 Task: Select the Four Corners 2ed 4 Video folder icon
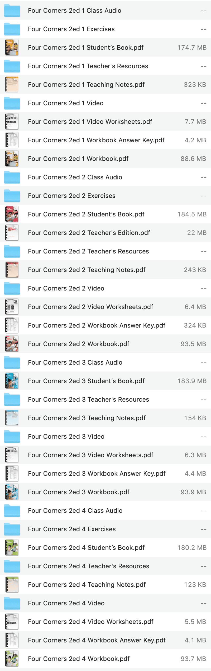[12, 603]
